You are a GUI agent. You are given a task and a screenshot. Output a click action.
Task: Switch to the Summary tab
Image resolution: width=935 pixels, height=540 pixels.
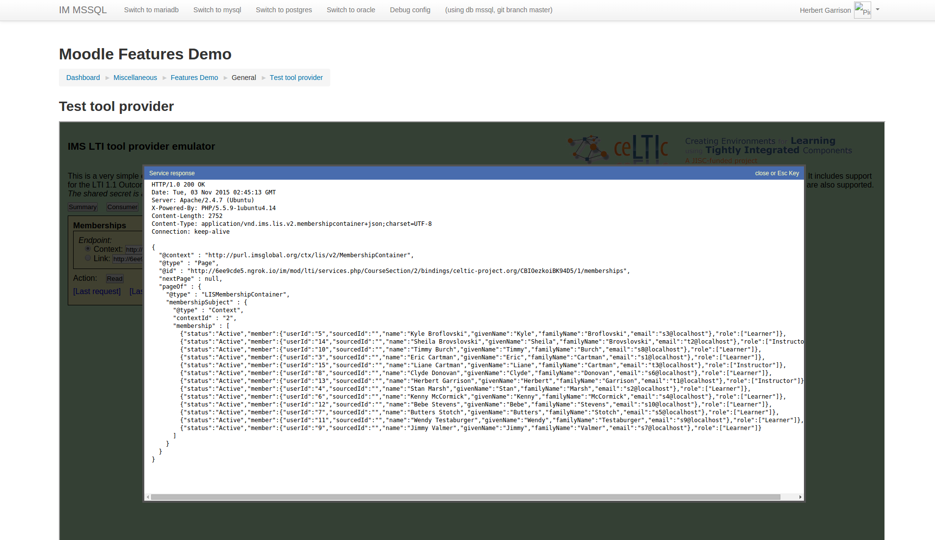[82, 207]
